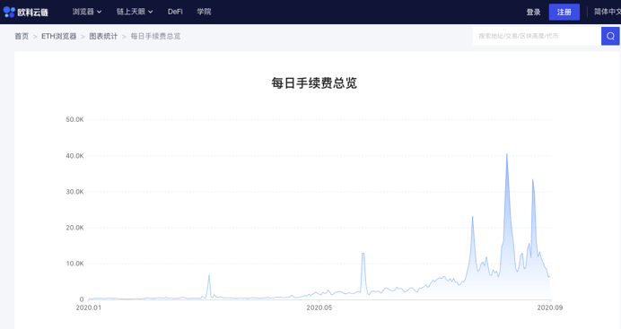This screenshot has height=329, width=621.
Task: Focus the address/transaction search field
Action: click(537, 36)
